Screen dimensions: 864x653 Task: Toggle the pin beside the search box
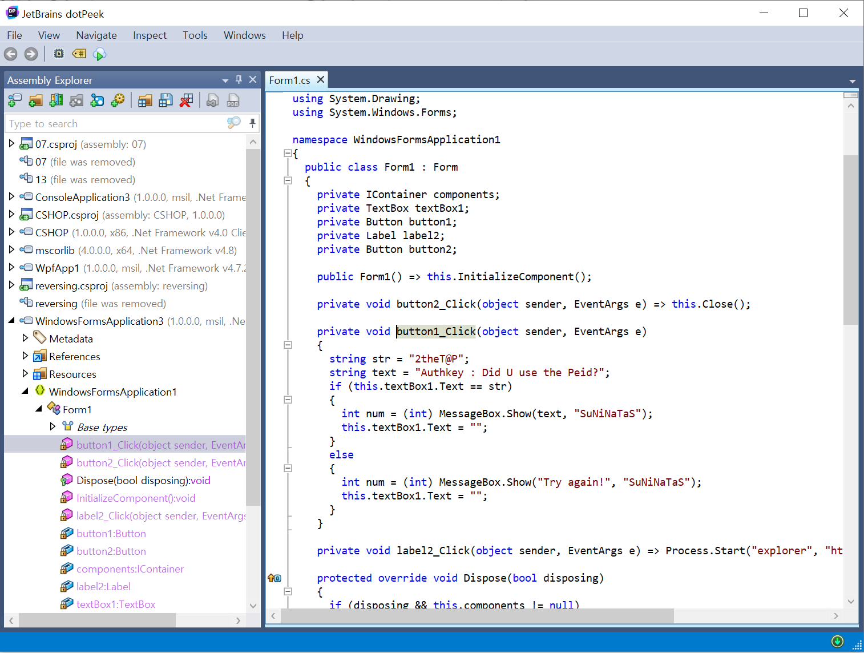point(252,123)
